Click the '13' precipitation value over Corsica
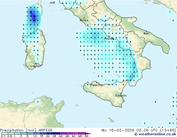This screenshot has width=177, height=137. [x=31, y=16]
